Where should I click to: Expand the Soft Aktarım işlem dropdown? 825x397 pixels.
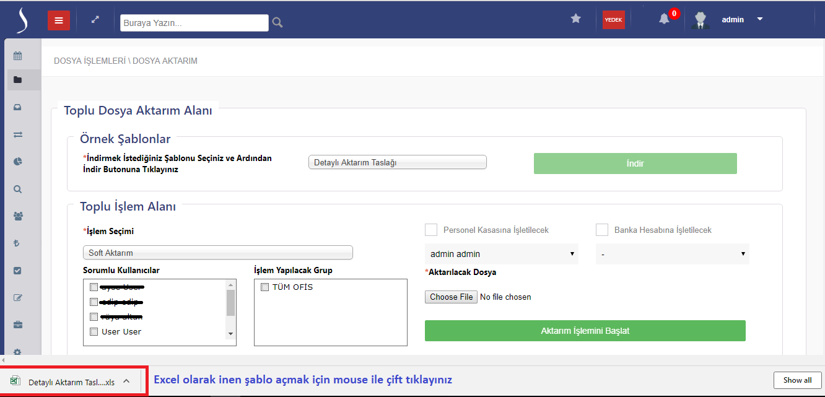point(217,253)
